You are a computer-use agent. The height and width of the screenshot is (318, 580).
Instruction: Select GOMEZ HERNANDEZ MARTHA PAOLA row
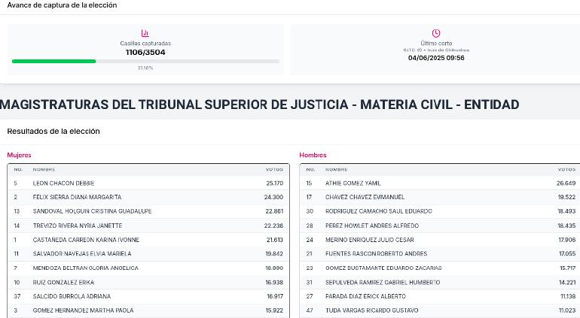(x=148, y=310)
